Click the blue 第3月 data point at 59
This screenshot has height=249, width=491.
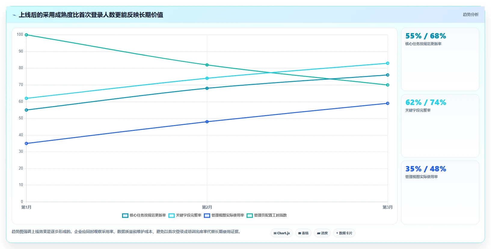(388, 103)
